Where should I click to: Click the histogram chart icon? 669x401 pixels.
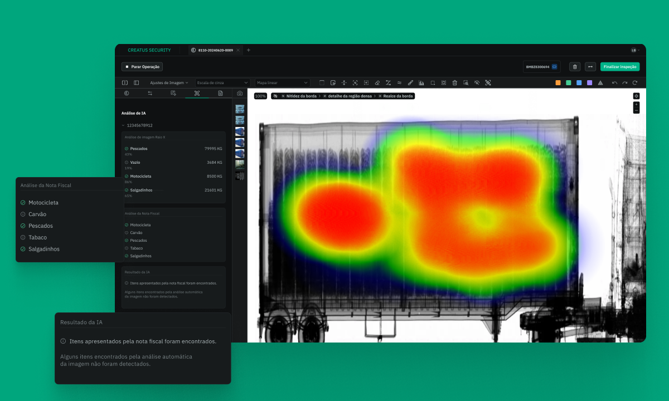click(421, 83)
